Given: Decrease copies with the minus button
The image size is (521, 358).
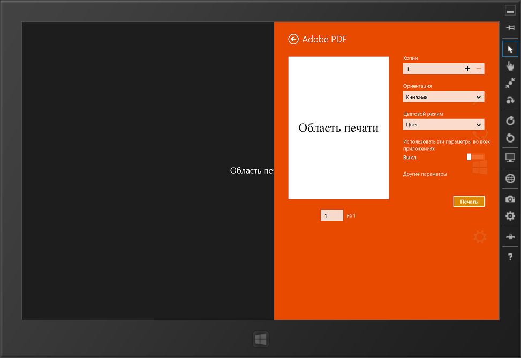Looking at the screenshot, I should (479, 69).
